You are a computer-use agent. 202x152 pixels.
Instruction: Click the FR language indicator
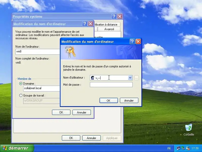[169, 148]
